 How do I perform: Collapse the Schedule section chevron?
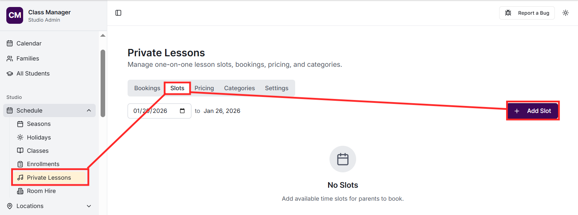[x=89, y=110]
